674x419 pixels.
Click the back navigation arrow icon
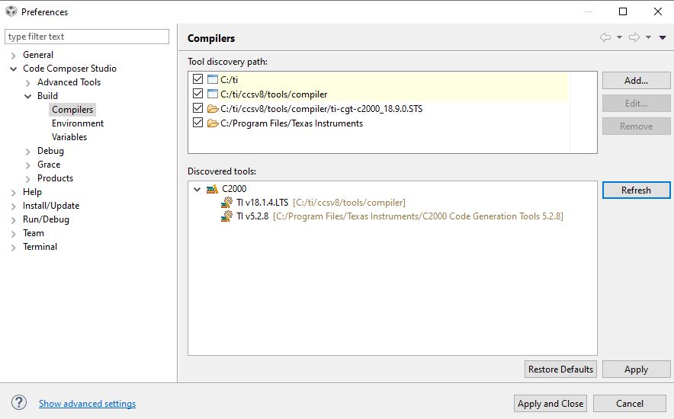coord(605,37)
